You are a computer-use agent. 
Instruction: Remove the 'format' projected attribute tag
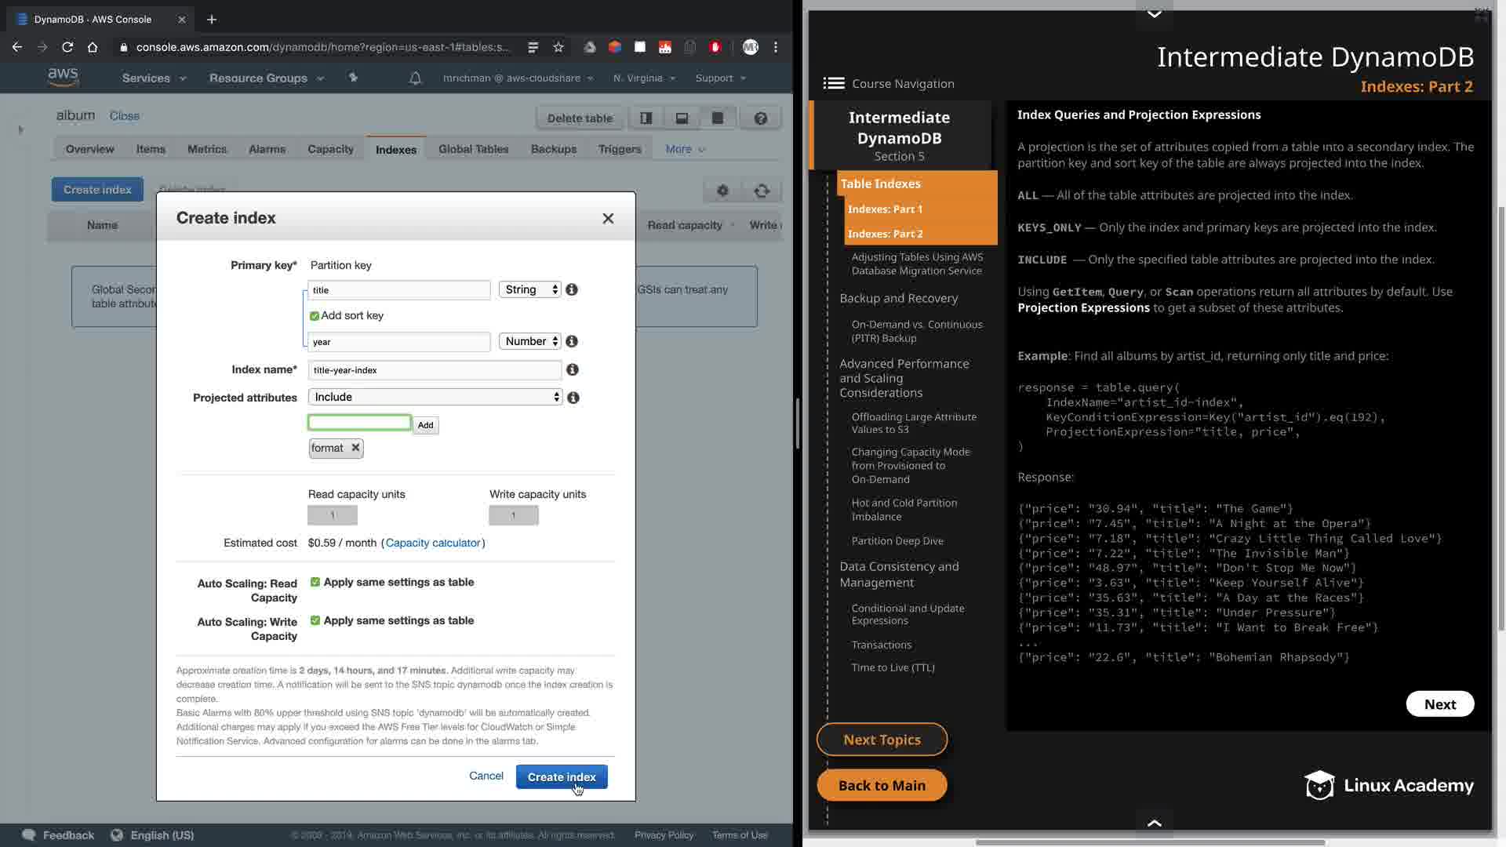[355, 447]
